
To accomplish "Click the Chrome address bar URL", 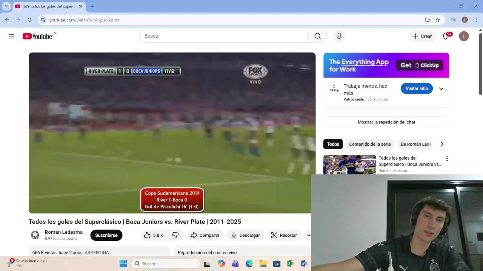I will 84,20.
